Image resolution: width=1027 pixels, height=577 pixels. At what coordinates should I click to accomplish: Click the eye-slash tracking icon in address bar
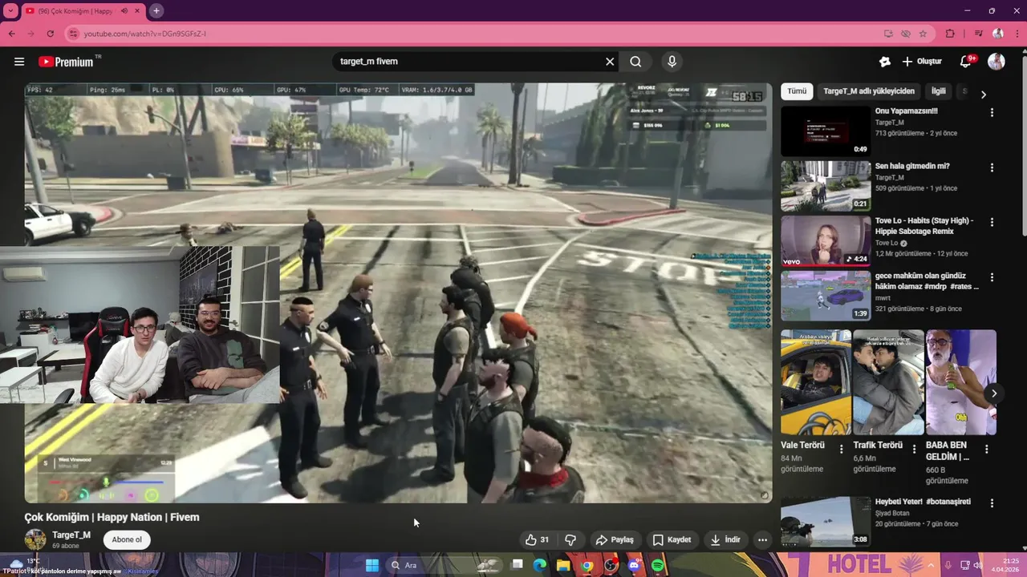[x=906, y=34]
